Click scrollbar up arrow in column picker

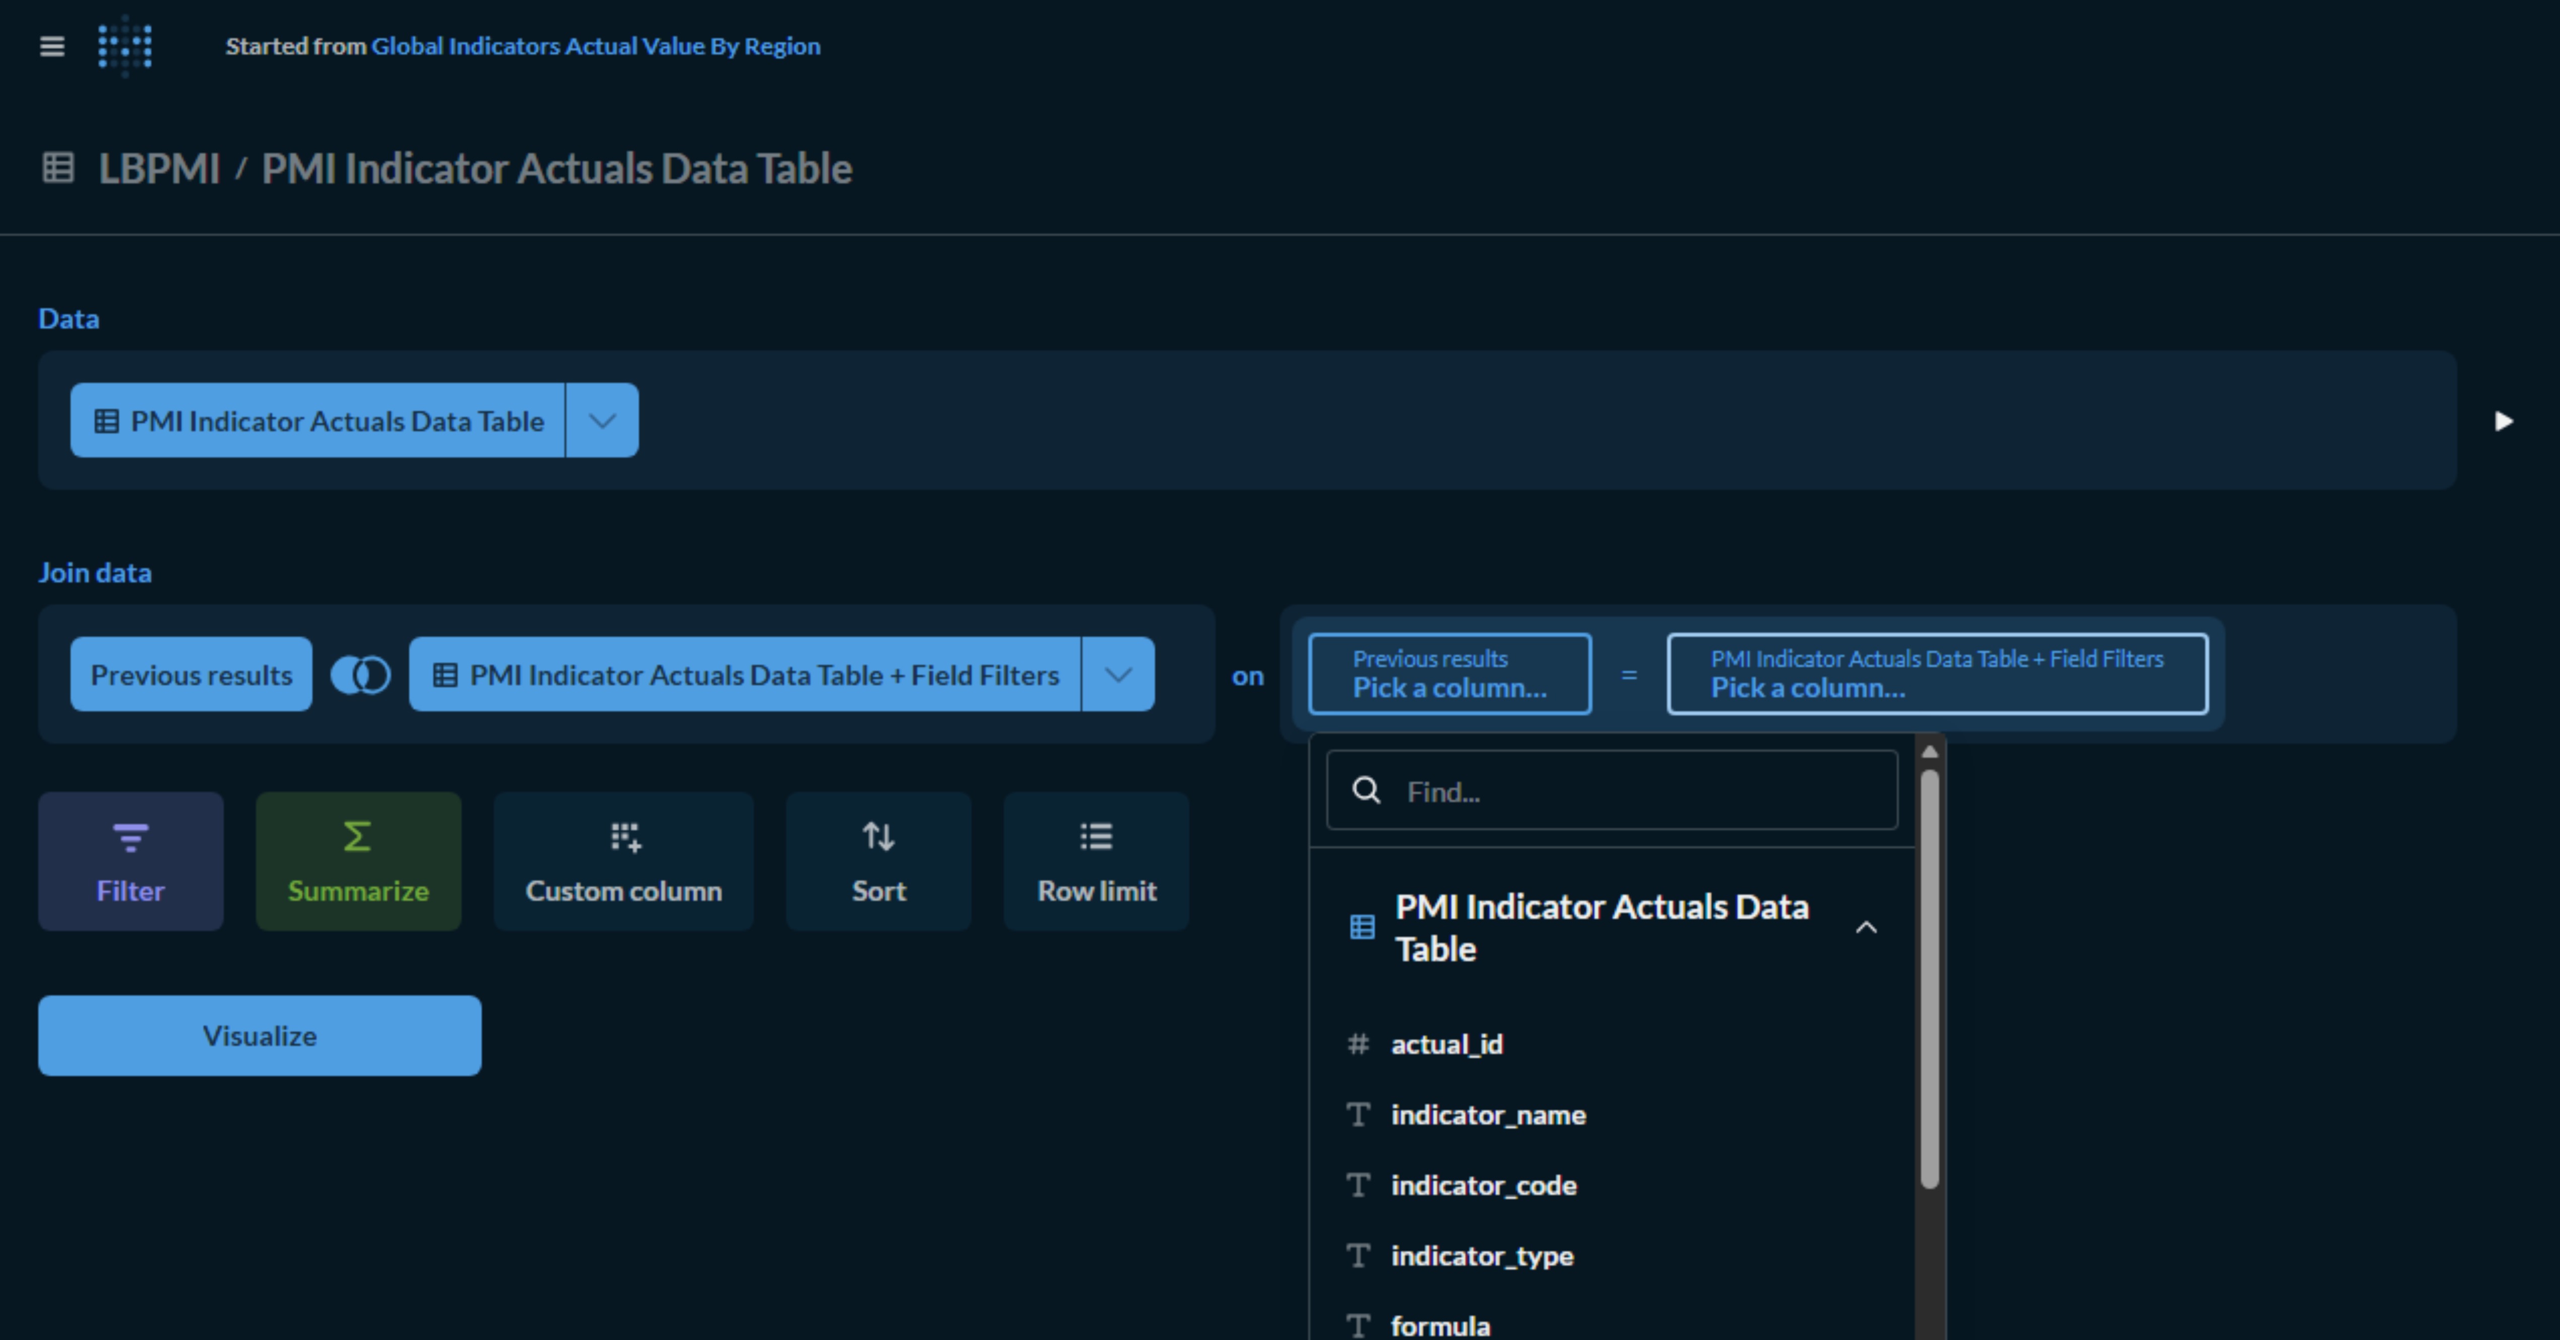point(1930,752)
